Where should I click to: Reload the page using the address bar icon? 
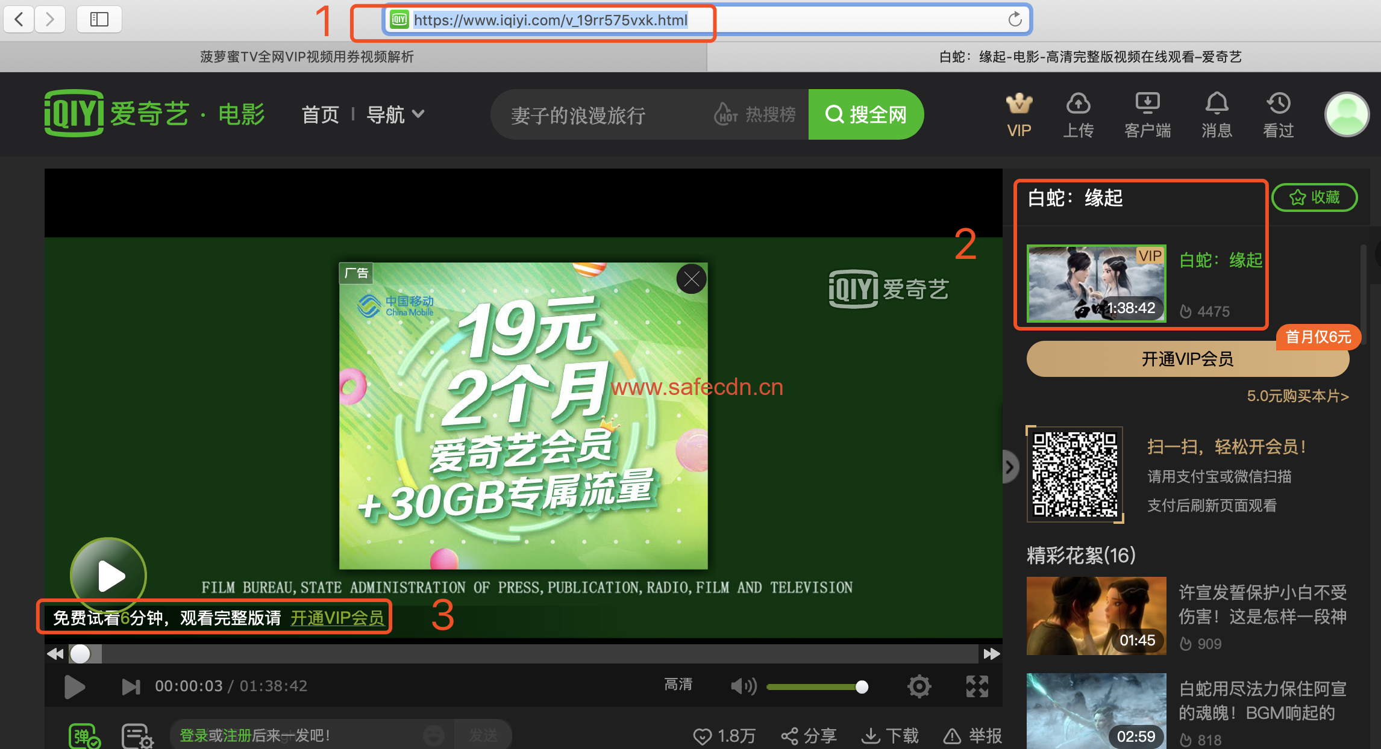click(x=1015, y=19)
